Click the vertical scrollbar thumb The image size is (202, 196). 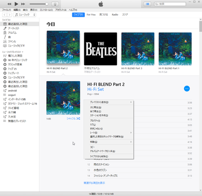click(200, 26)
